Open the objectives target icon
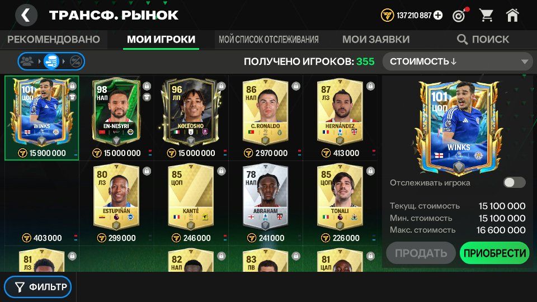Image resolution: width=537 pixels, height=302 pixels. coord(460,15)
